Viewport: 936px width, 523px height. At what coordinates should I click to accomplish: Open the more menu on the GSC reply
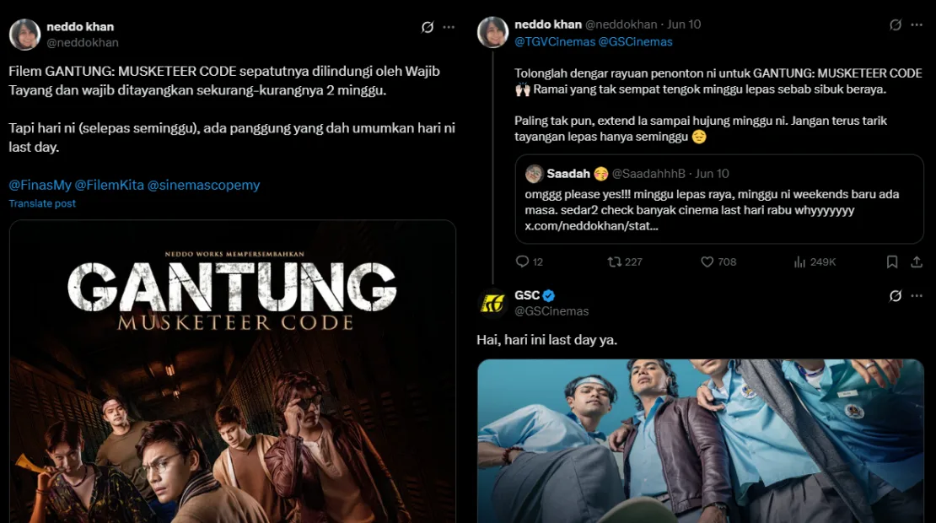coord(917,295)
